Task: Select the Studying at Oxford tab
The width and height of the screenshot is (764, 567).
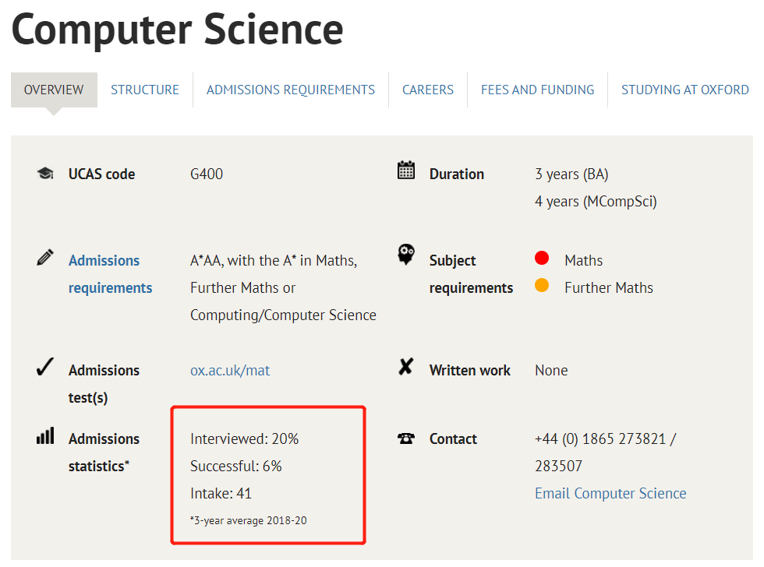Action: [684, 90]
